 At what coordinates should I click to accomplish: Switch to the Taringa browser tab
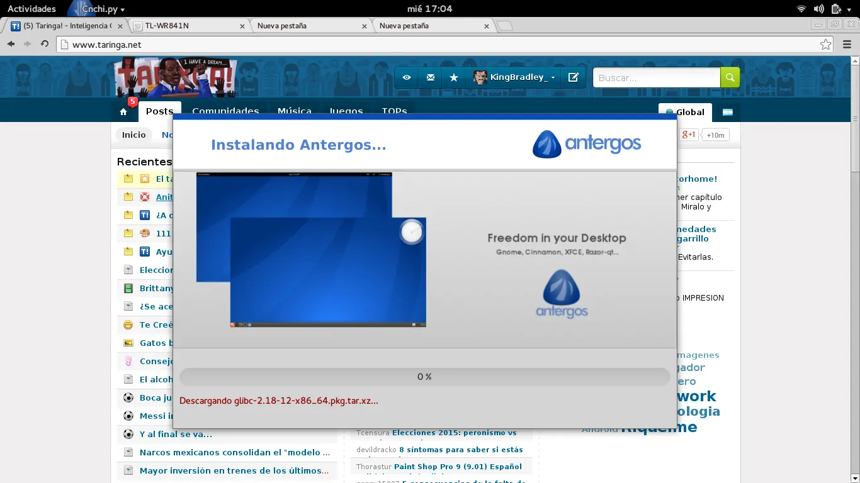click(x=66, y=26)
